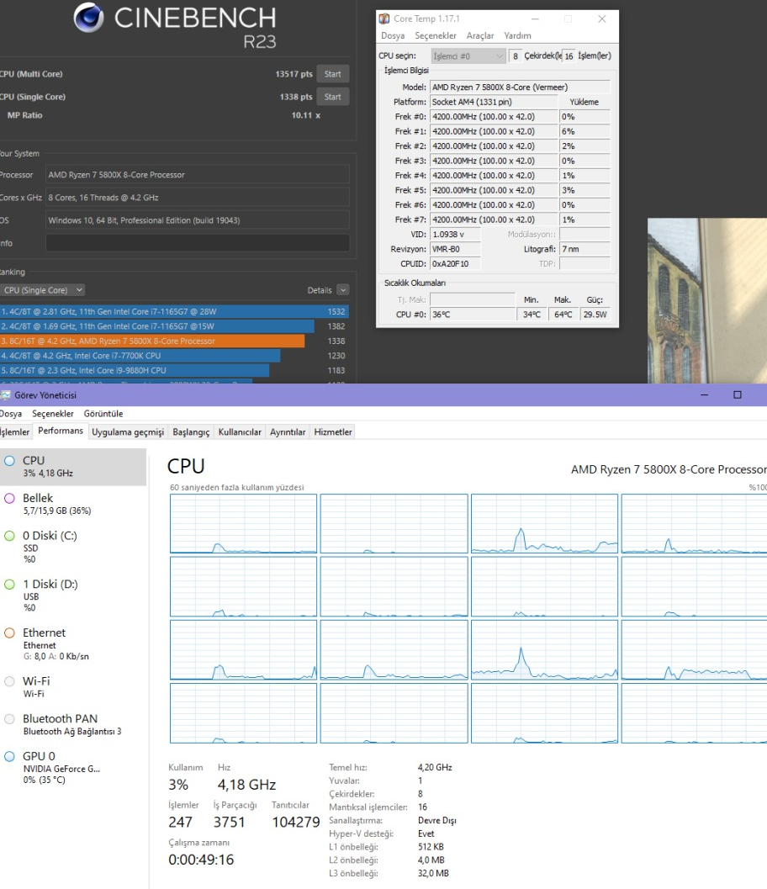The image size is (767, 889).
Task: Click the MP Ratio 10.11 x value
Action: pos(306,116)
